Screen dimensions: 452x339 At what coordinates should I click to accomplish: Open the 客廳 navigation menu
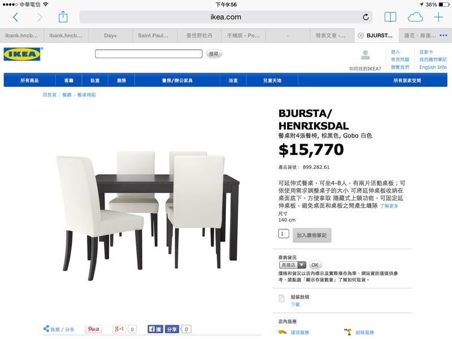pos(68,80)
